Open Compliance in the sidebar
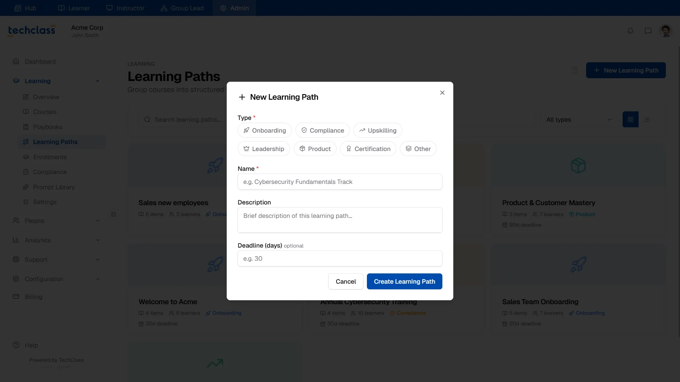 pos(62,172)
